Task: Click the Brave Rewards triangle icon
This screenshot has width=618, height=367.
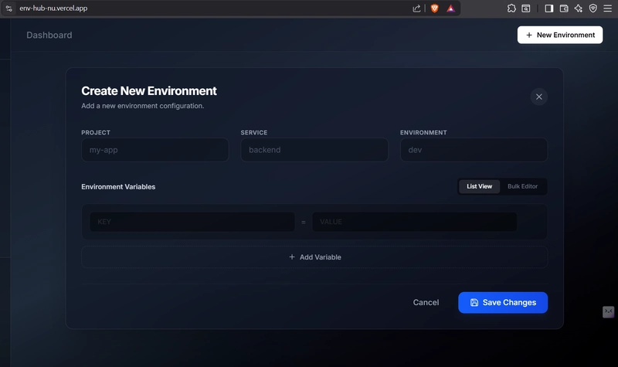Action: coord(450,8)
